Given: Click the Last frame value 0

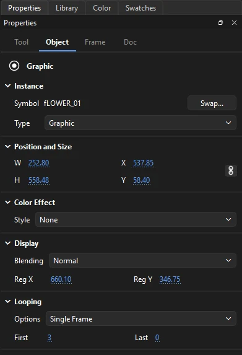Looking at the screenshot, I should tap(157, 338).
